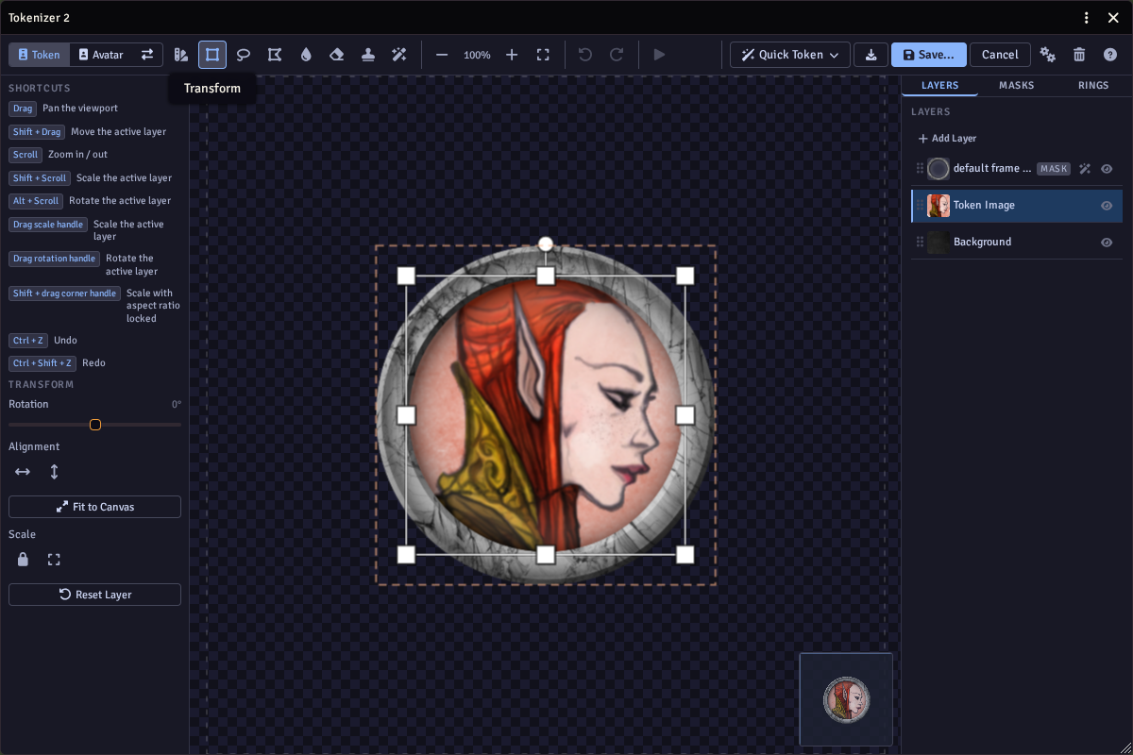Select the Eraser tool

(x=337, y=55)
